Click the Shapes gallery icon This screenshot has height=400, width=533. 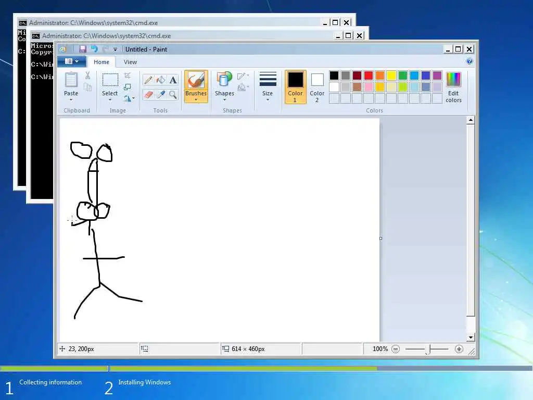coord(224,80)
